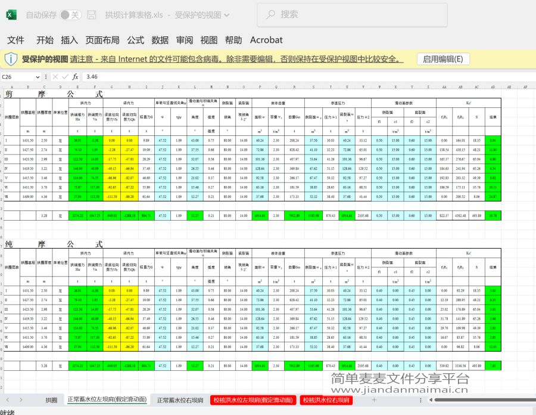
Task: Click the dots handle before horizontal scrollbar
Action: (420, 399)
